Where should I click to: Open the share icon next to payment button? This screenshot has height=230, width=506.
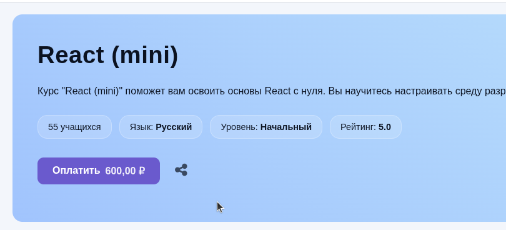pyautogui.click(x=181, y=170)
